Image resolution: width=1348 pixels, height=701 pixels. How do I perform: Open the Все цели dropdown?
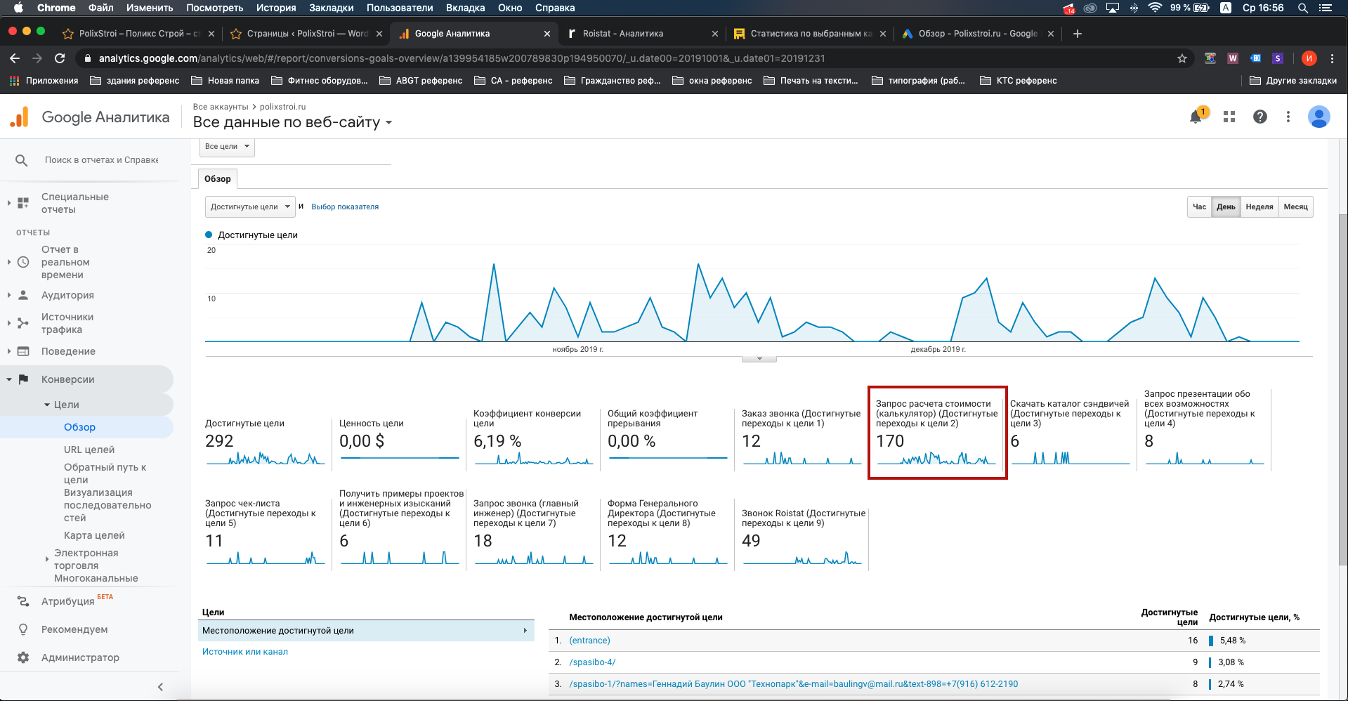(x=227, y=147)
